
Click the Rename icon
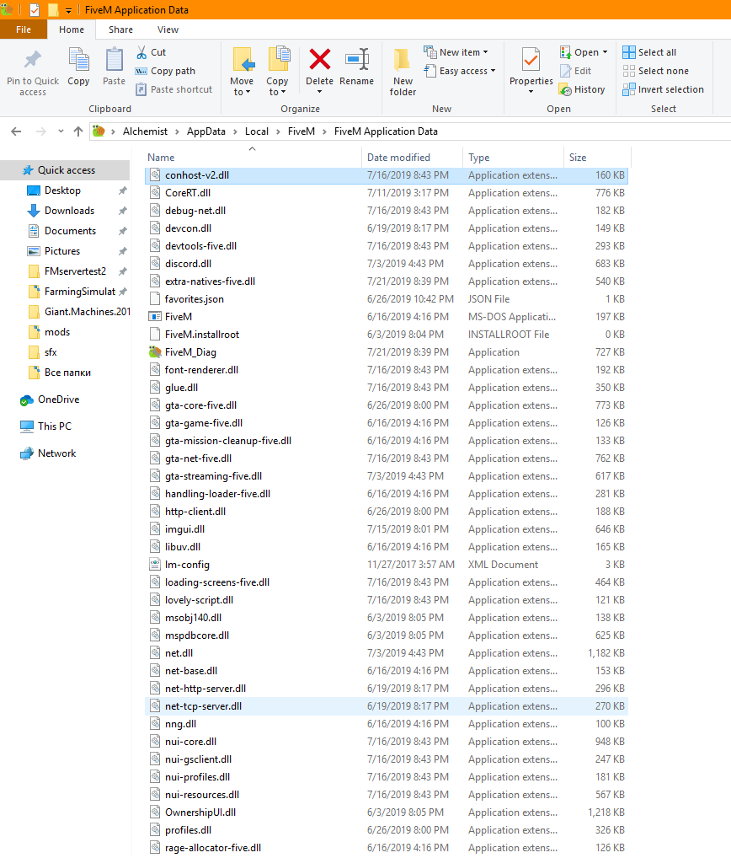tap(357, 60)
